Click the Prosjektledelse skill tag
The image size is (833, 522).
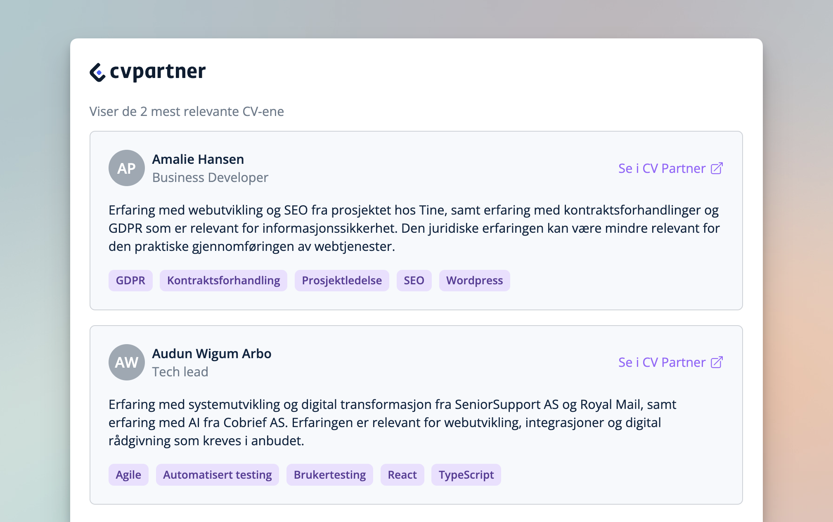[x=341, y=281]
